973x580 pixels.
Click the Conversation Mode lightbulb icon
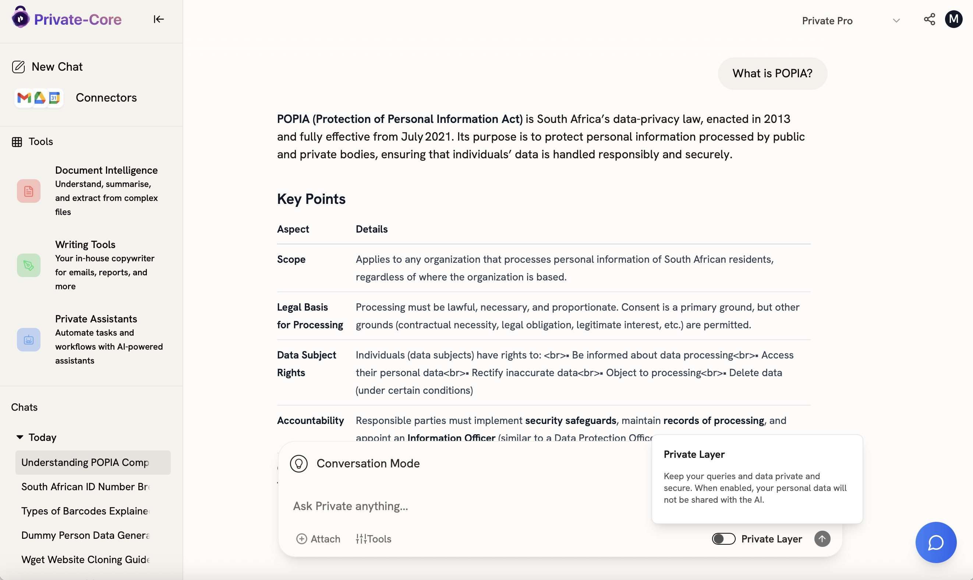coord(299,464)
